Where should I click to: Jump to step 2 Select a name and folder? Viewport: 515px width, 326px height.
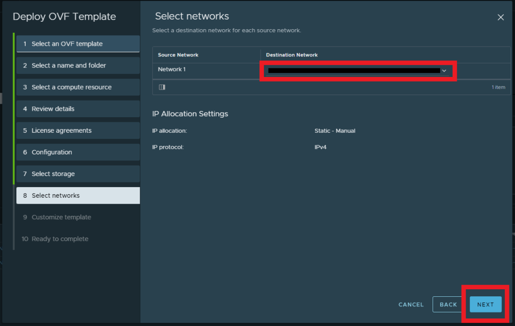pyautogui.click(x=78, y=65)
